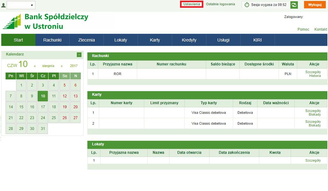Select day 5 in calendar
This screenshot has width=328, height=191.
click(x=65, y=85)
